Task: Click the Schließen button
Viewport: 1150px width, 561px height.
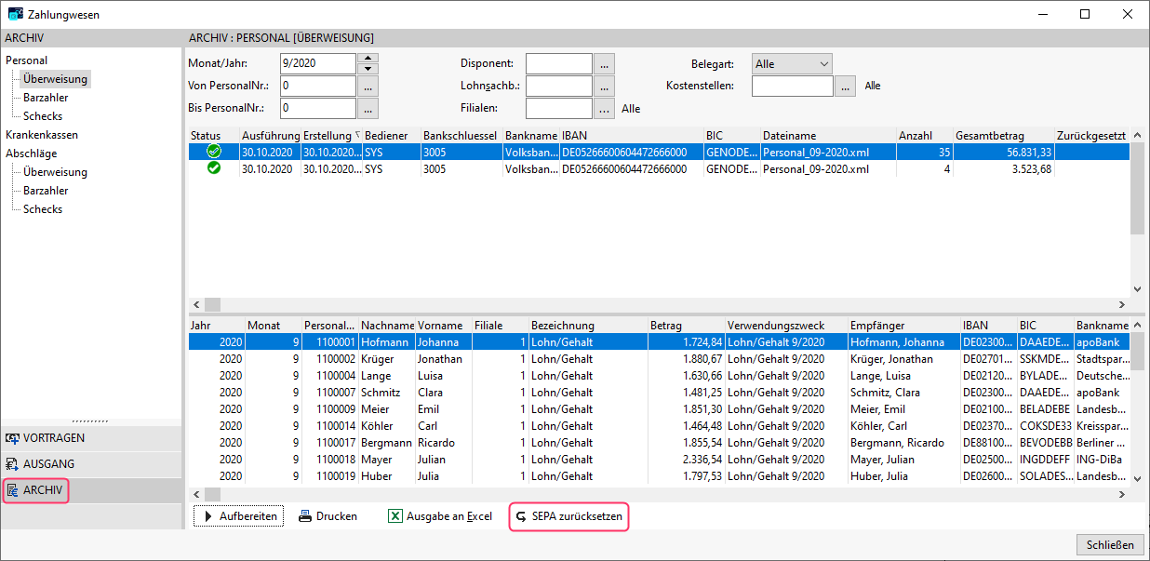Action: (x=1109, y=545)
